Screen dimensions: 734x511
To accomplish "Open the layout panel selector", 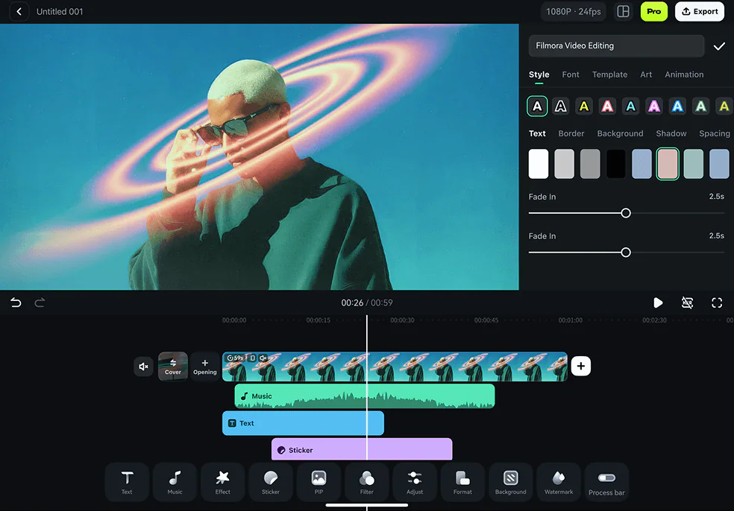I will [623, 12].
